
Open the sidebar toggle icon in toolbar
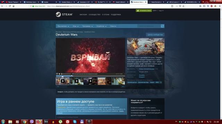coord(204,6)
